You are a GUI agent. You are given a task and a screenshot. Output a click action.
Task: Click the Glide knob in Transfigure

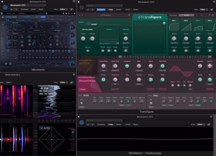tap(162, 80)
